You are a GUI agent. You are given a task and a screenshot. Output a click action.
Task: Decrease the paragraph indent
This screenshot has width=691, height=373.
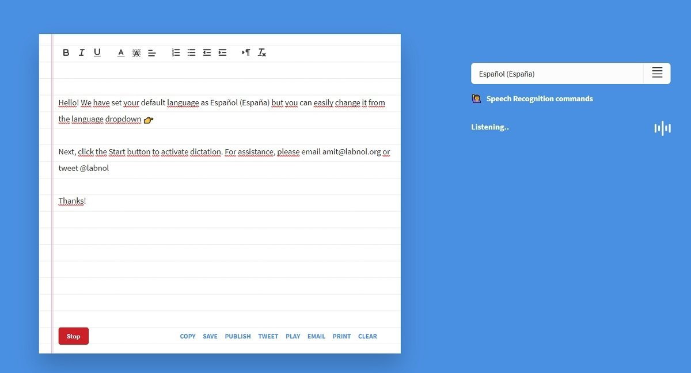[207, 52]
